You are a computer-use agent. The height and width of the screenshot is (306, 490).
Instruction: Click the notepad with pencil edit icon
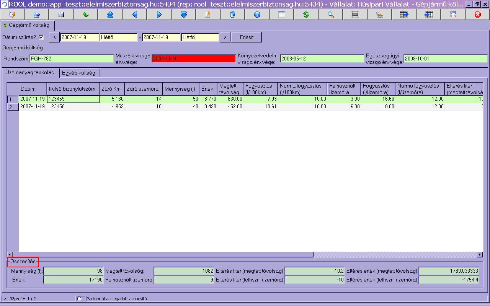[x=208, y=15]
